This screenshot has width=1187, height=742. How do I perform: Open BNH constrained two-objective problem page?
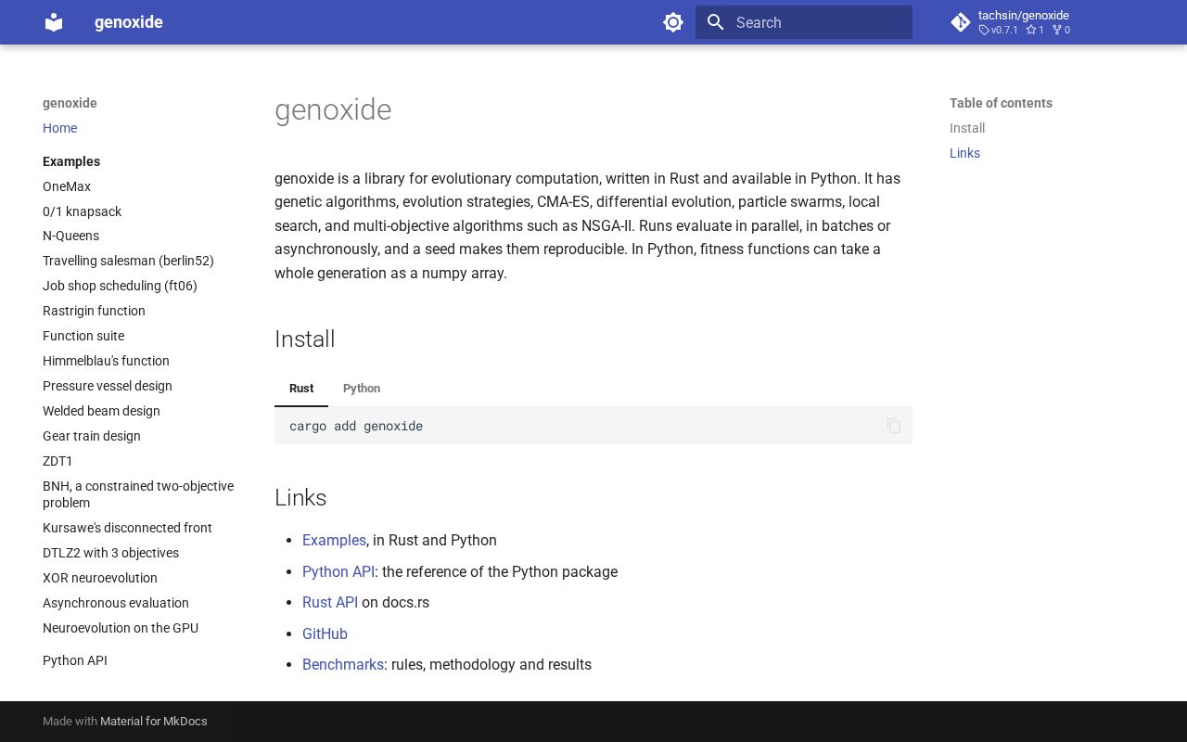click(x=138, y=494)
